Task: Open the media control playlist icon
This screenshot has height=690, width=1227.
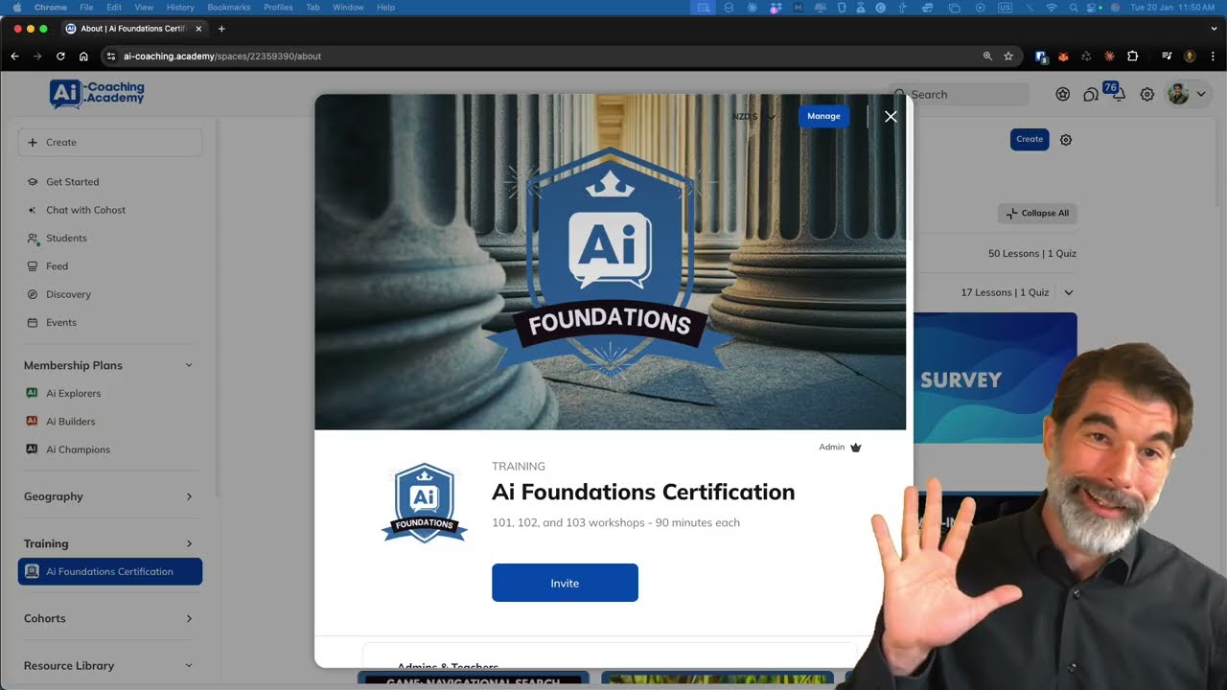Action: (x=1167, y=57)
